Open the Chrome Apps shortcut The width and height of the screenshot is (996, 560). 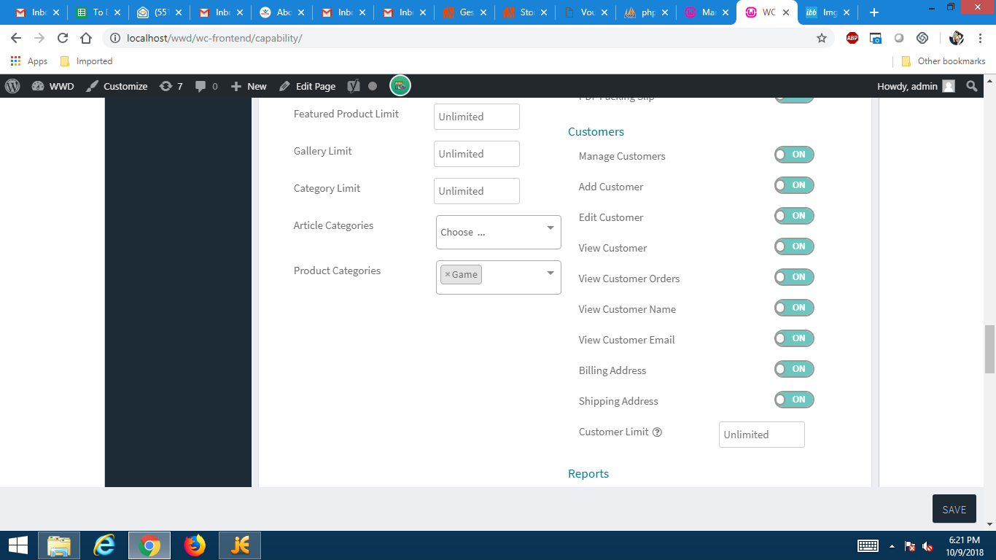coord(29,61)
